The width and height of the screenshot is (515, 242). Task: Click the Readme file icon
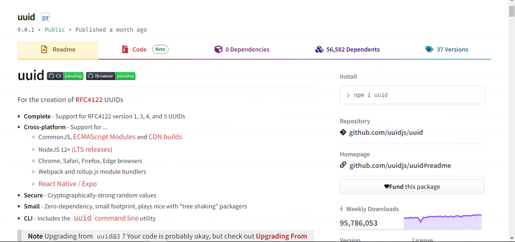pyautogui.click(x=44, y=49)
